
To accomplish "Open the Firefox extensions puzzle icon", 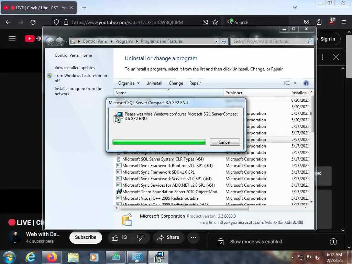I will [319, 22].
